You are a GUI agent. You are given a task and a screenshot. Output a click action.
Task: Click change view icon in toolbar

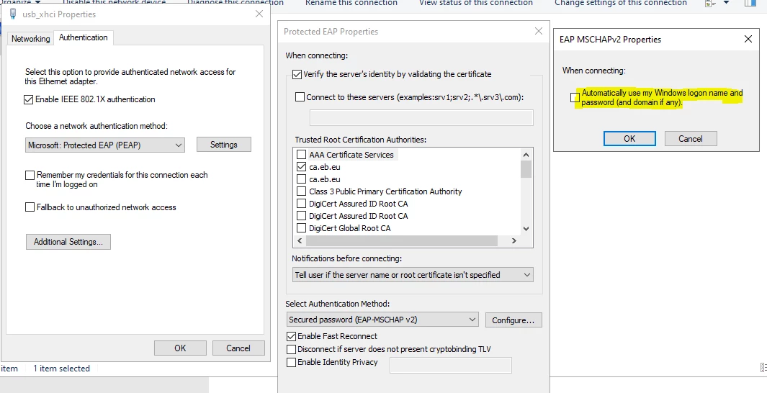click(710, 3)
